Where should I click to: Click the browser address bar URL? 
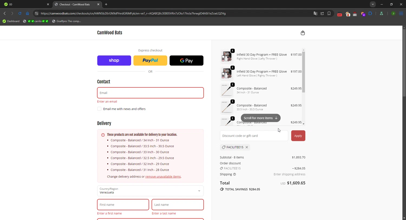tap(133, 13)
